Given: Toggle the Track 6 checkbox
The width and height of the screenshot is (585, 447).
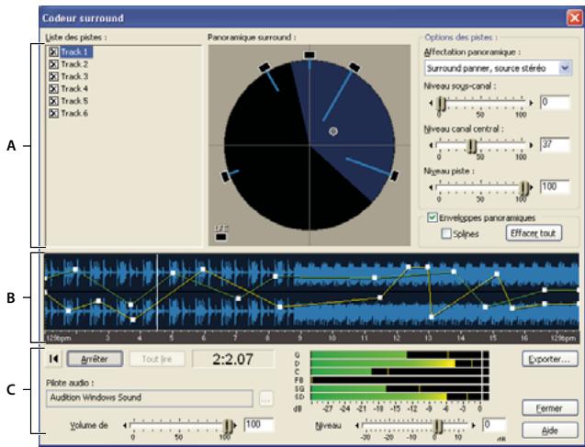Looking at the screenshot, I should (x=53, y=113).
